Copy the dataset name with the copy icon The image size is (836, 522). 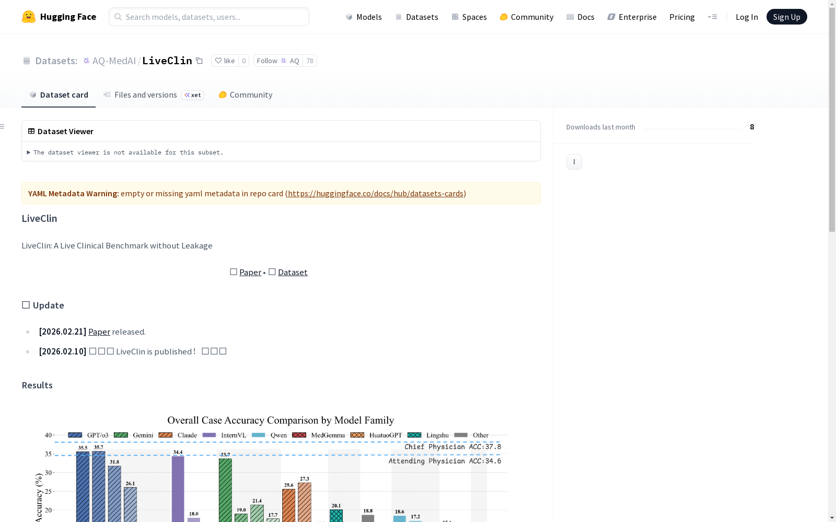[x=199, y=61]
